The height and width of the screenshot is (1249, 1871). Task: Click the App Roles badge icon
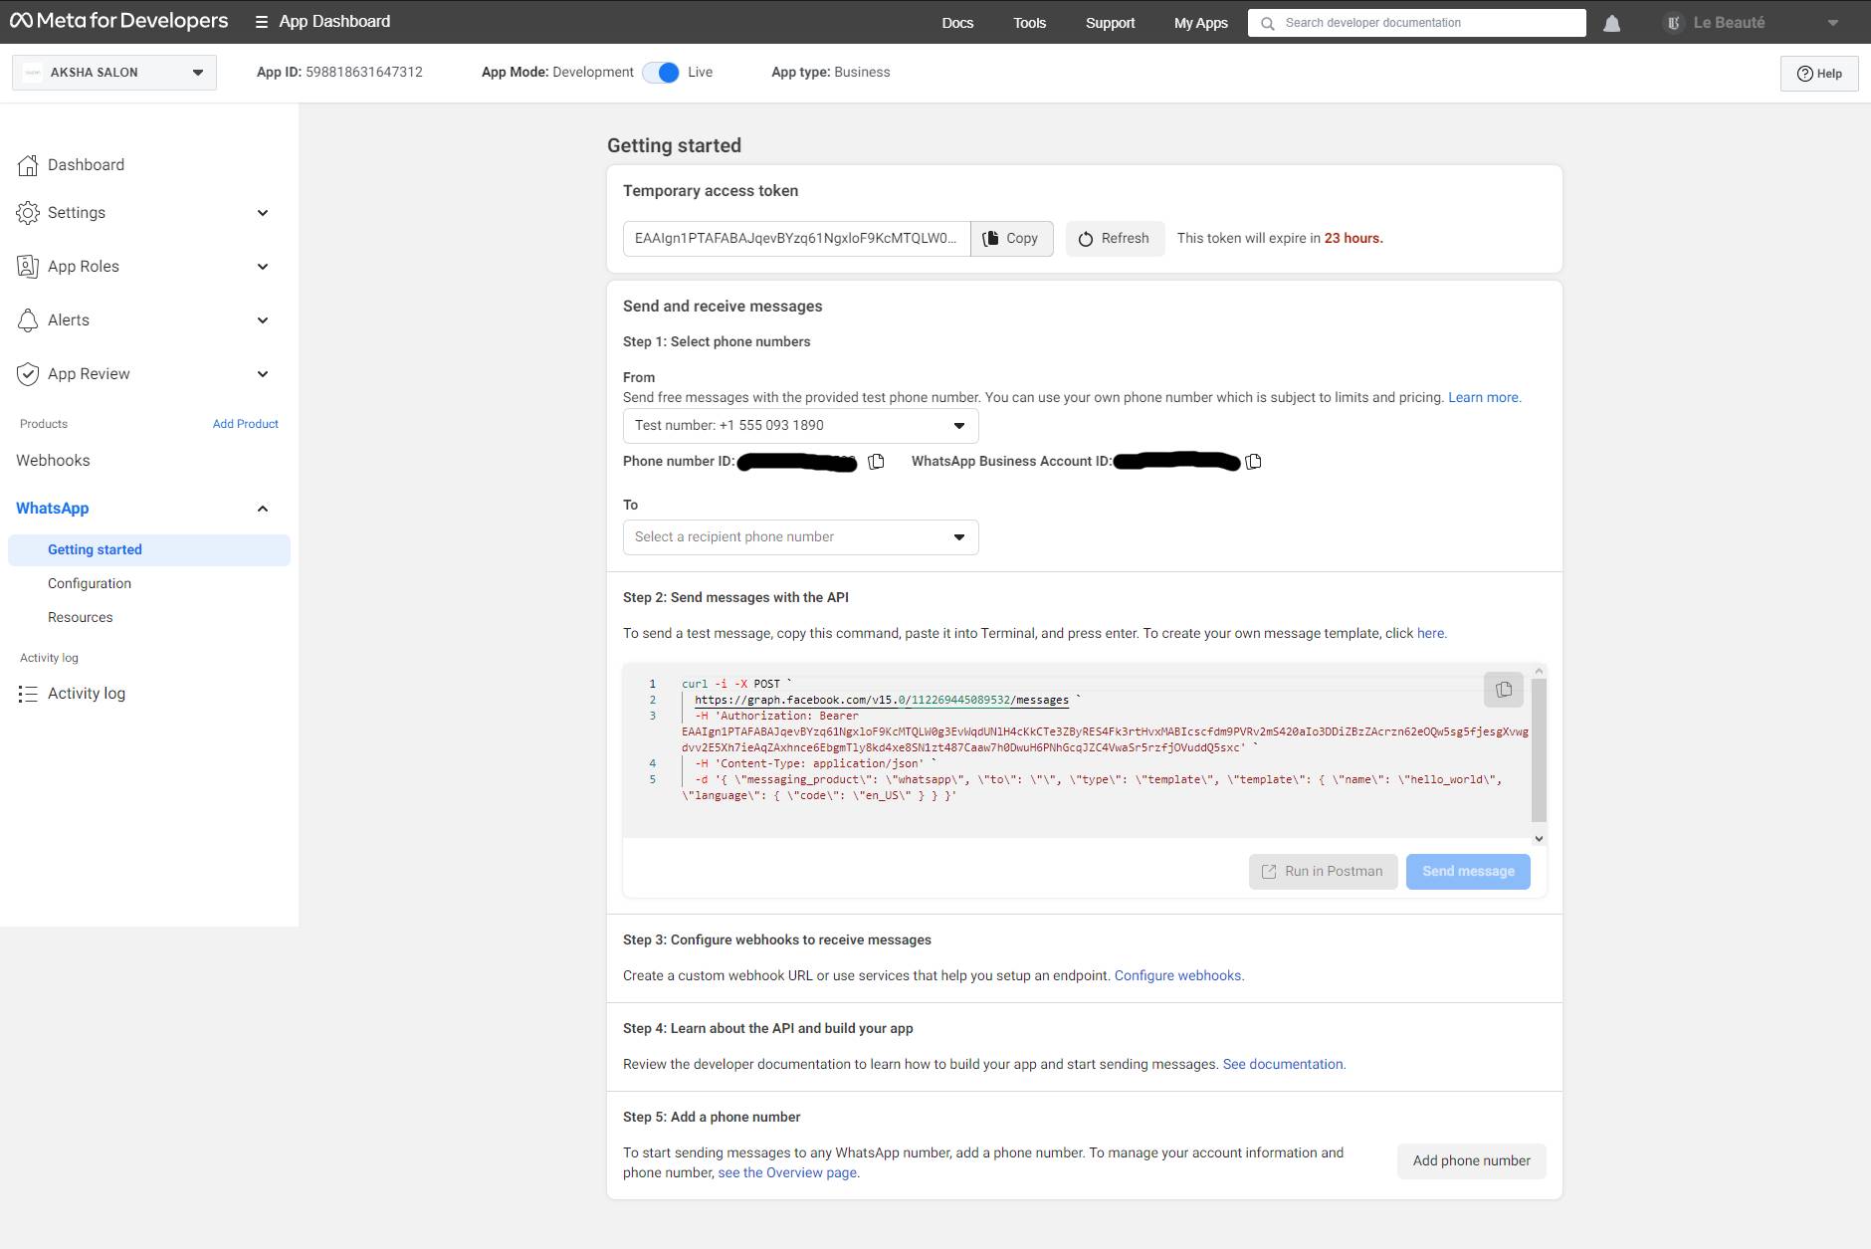pyautogui.click(x=28, y=267)
